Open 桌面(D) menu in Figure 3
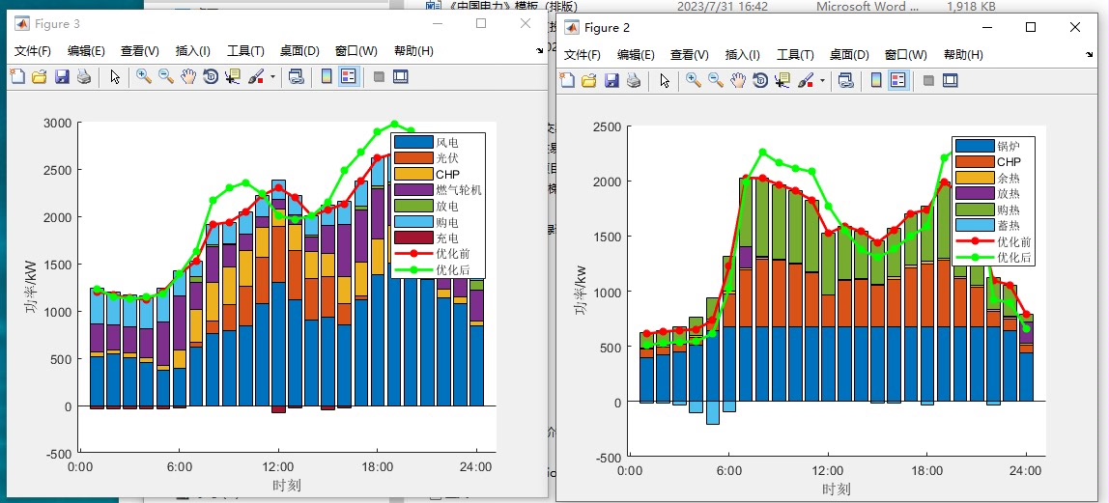The image size is (1109, 503). pyautogui.click(x=299, y=51)
